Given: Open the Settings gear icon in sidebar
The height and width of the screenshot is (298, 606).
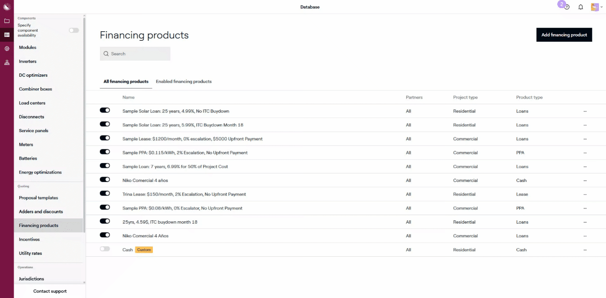Looking at the screenshot, I should click(7, 48).
